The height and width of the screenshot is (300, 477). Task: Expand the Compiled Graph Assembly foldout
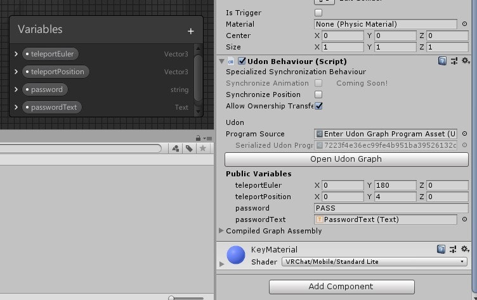coord(221,231)
